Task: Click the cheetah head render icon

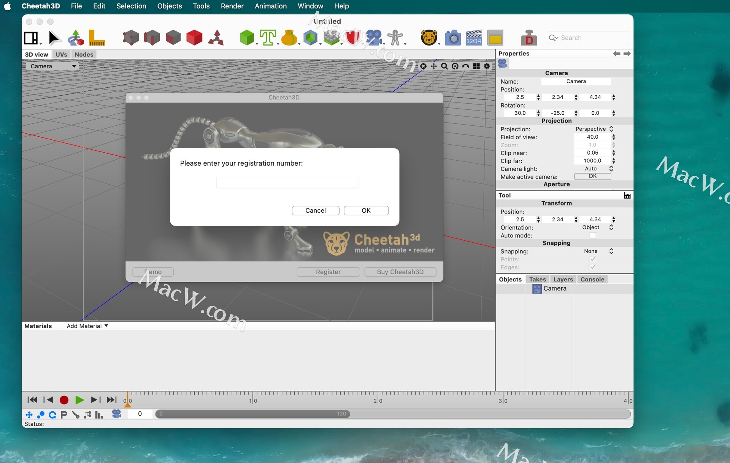Action: click(x=429, y=38)
